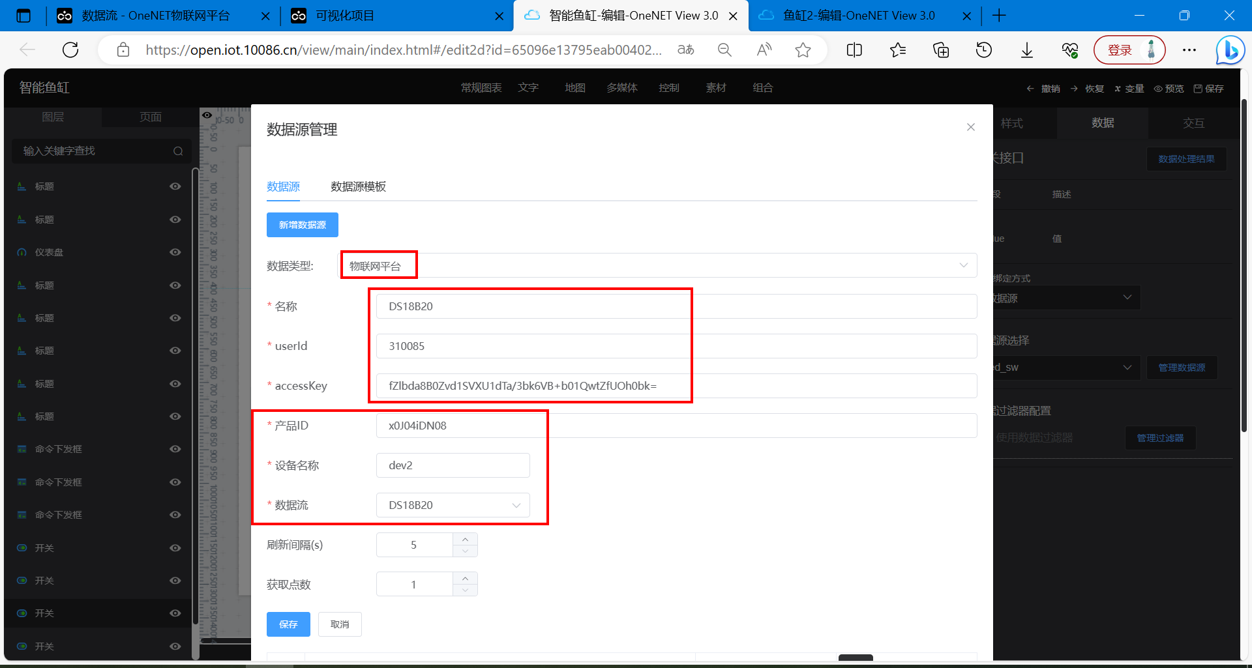The width and height of the screenshot is (1252, 668).
Task: Close the 数据源管理 dialog
Action: click(x=971, y=127)
